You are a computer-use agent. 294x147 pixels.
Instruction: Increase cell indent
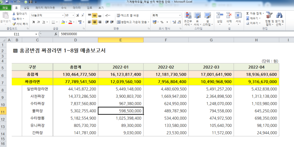point(112,22)
